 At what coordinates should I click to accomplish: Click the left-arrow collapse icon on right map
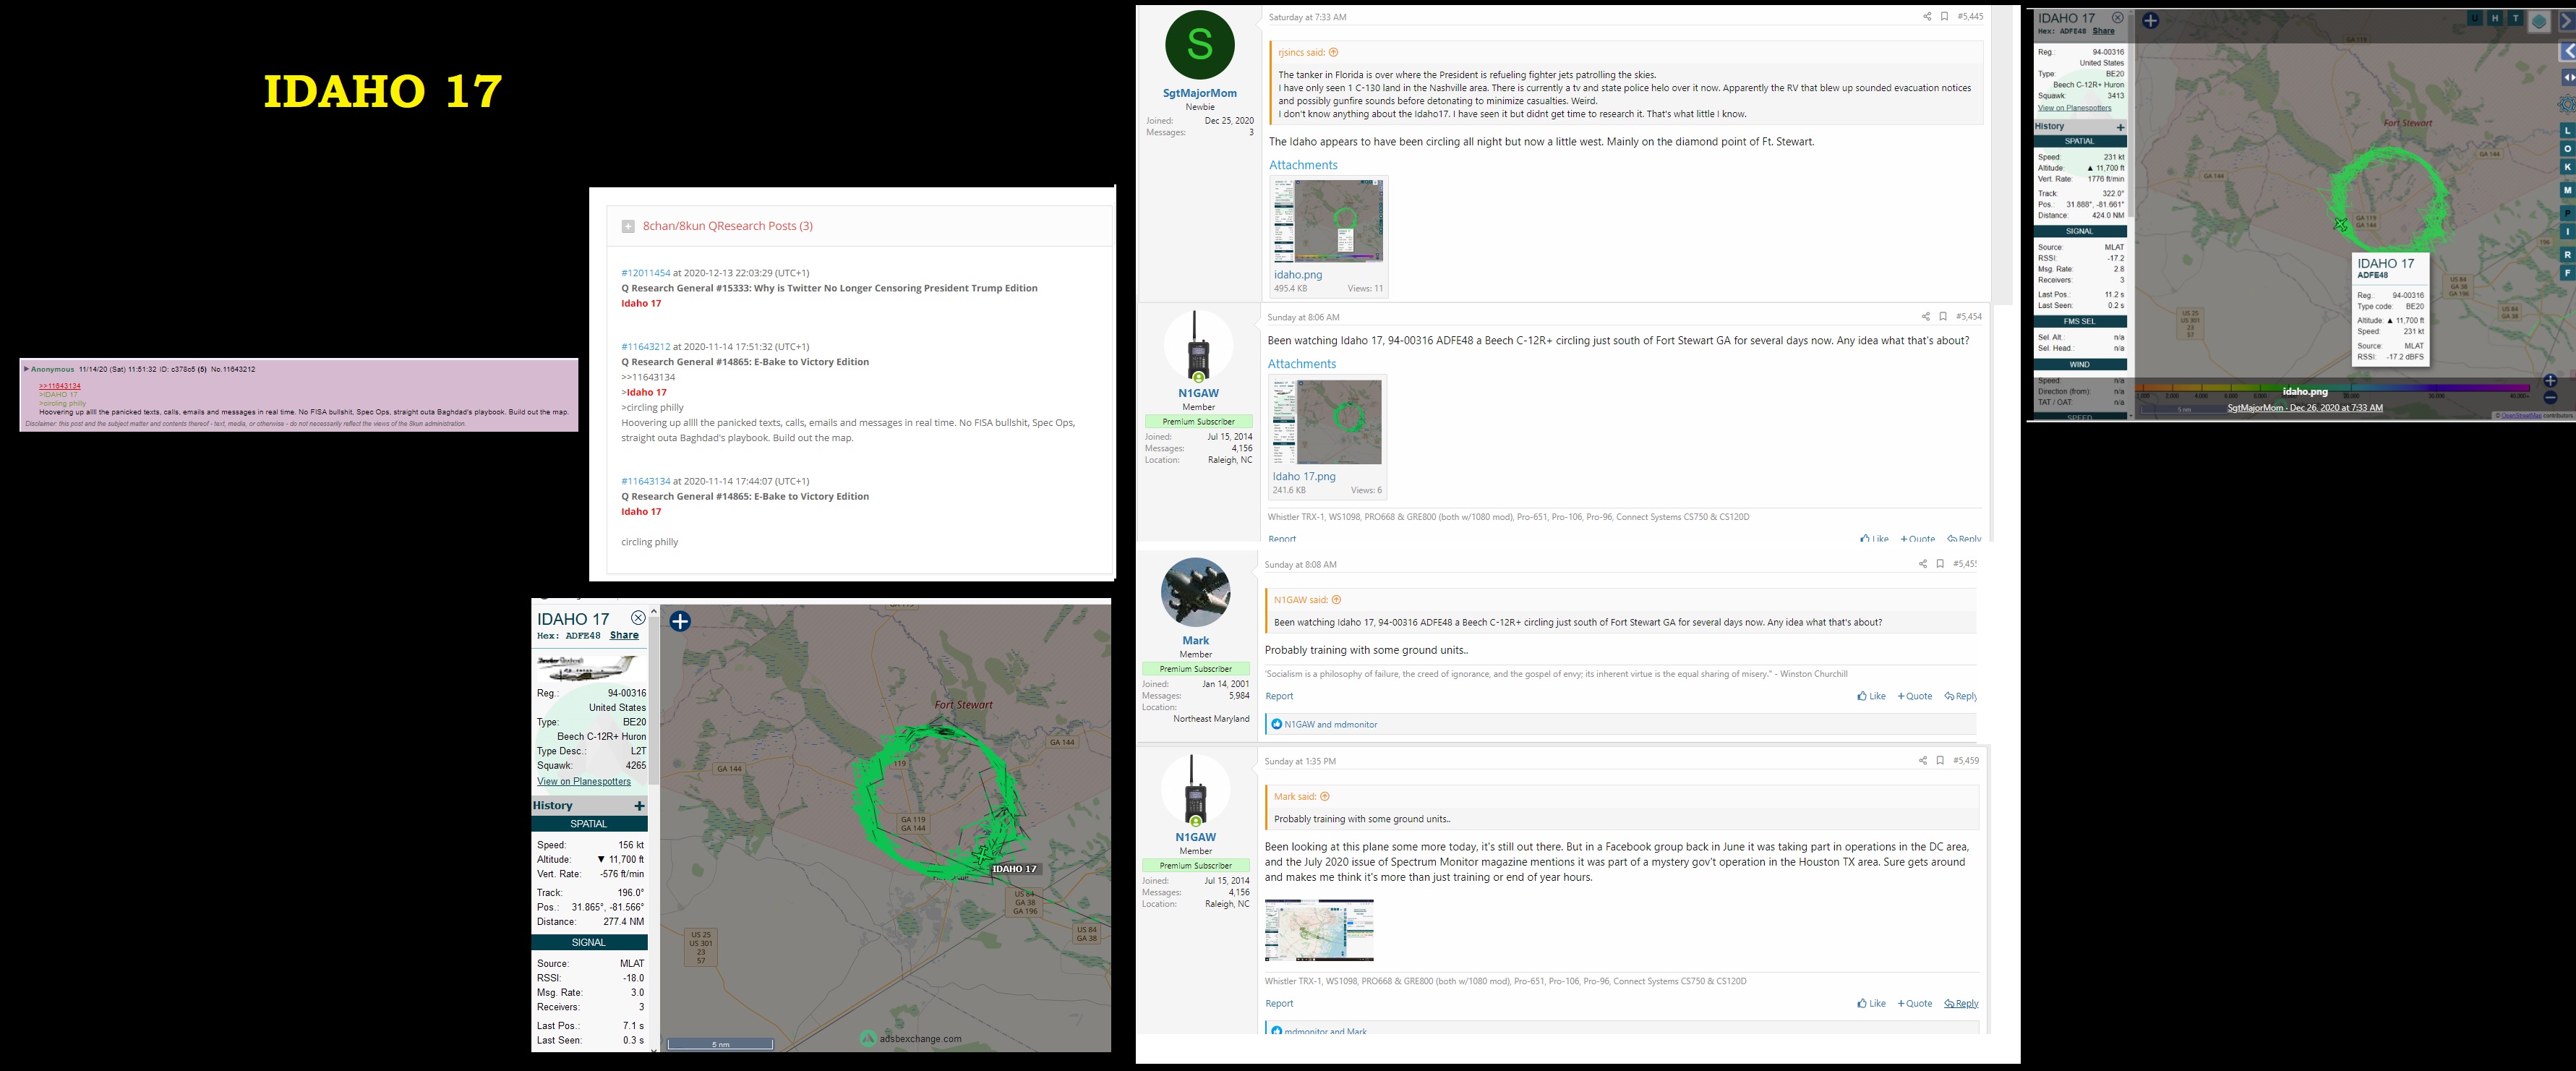pos(2567,51)
